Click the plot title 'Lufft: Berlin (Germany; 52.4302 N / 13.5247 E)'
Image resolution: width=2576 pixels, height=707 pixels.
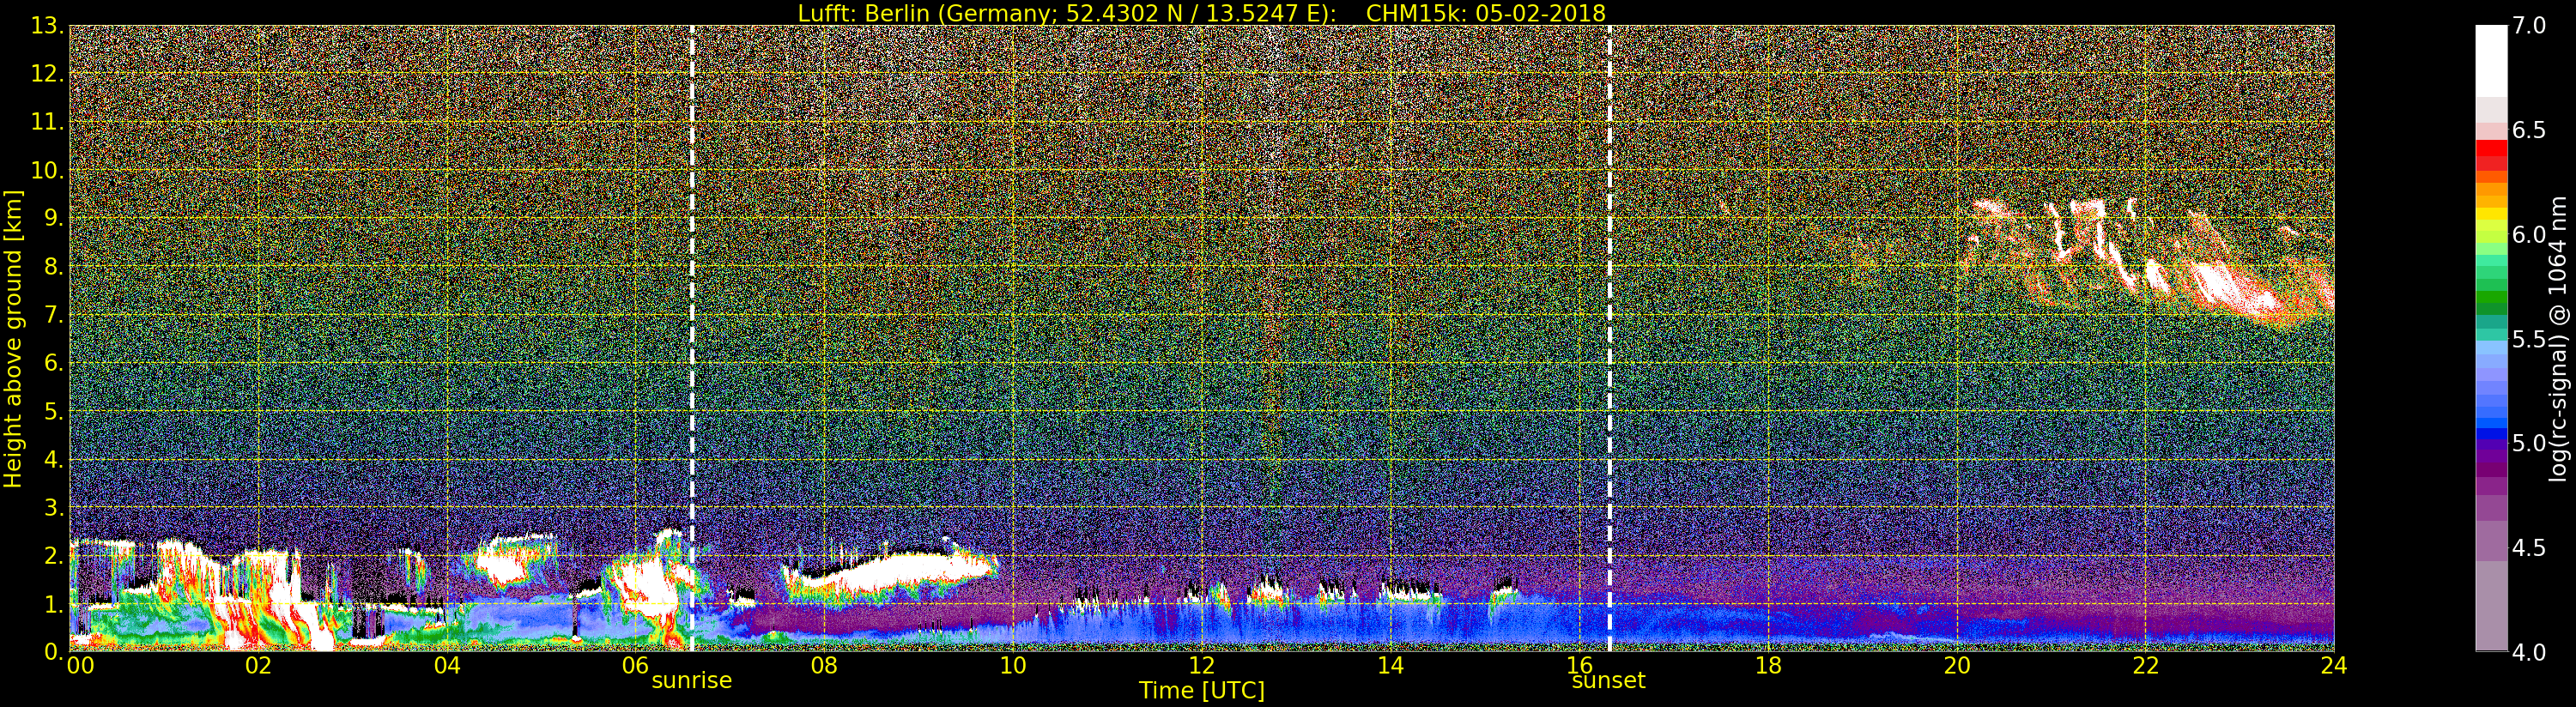[x=1067, y=13]
